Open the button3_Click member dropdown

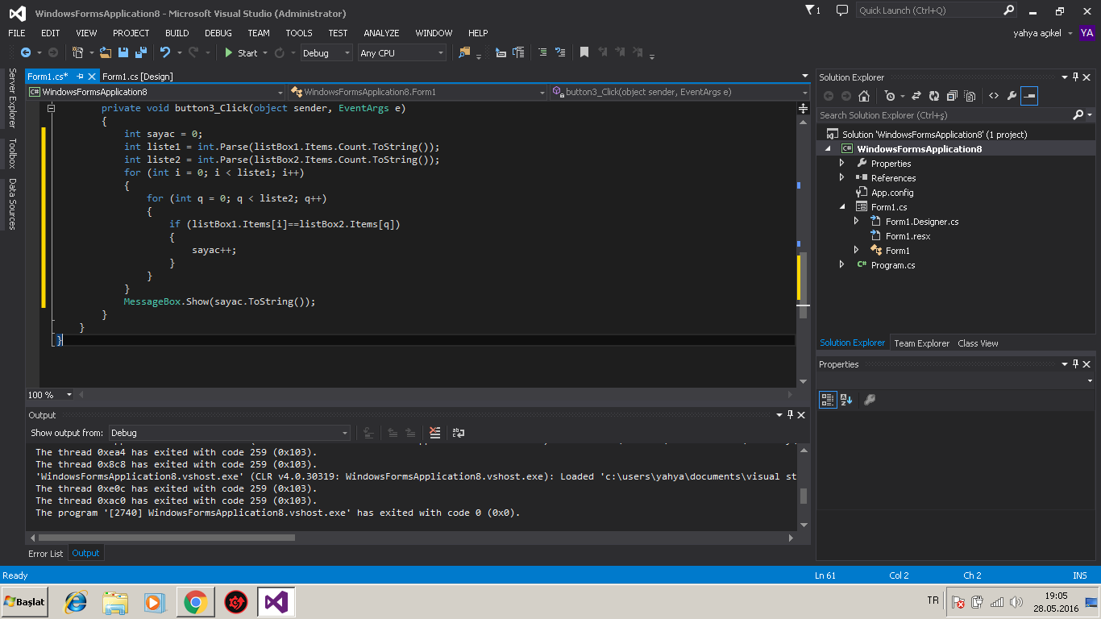[679, 92]
